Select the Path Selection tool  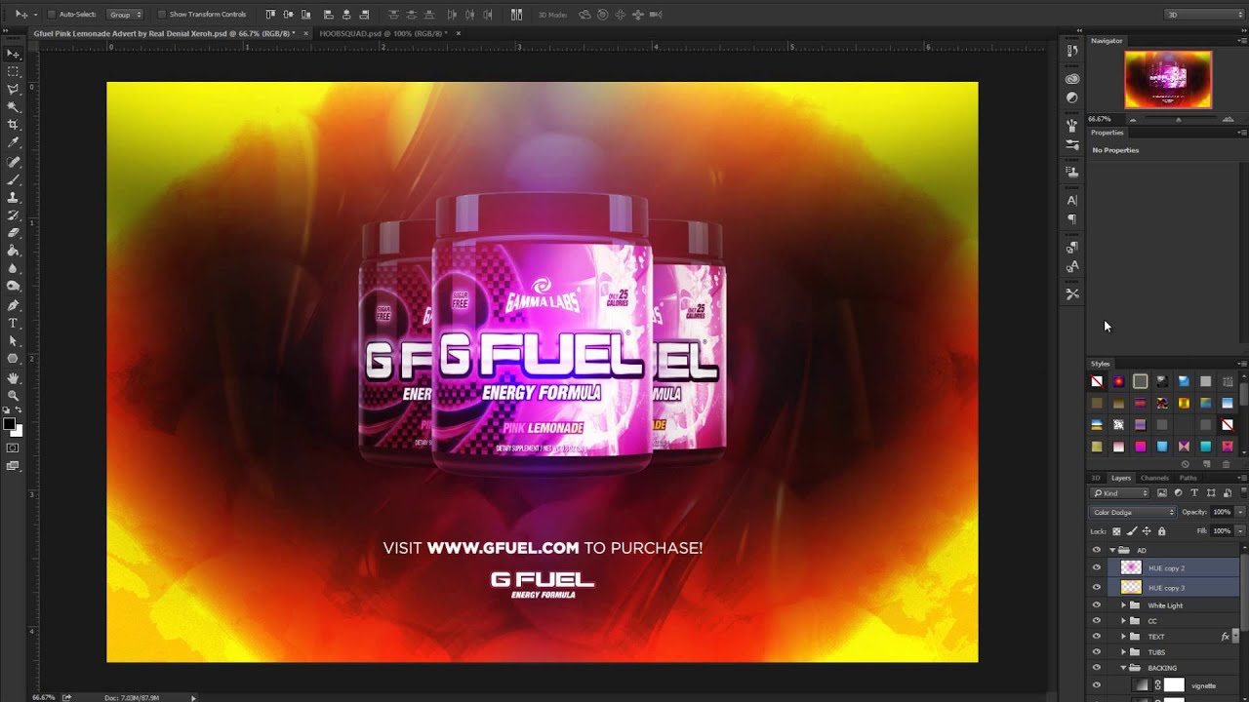[14, 341]
